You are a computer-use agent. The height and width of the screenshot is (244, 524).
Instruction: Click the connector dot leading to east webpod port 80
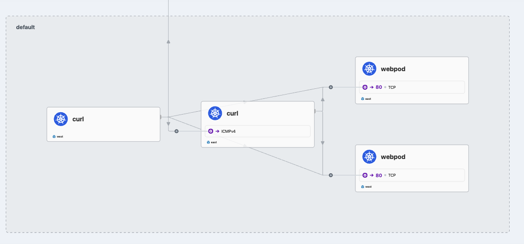(330, 87)
